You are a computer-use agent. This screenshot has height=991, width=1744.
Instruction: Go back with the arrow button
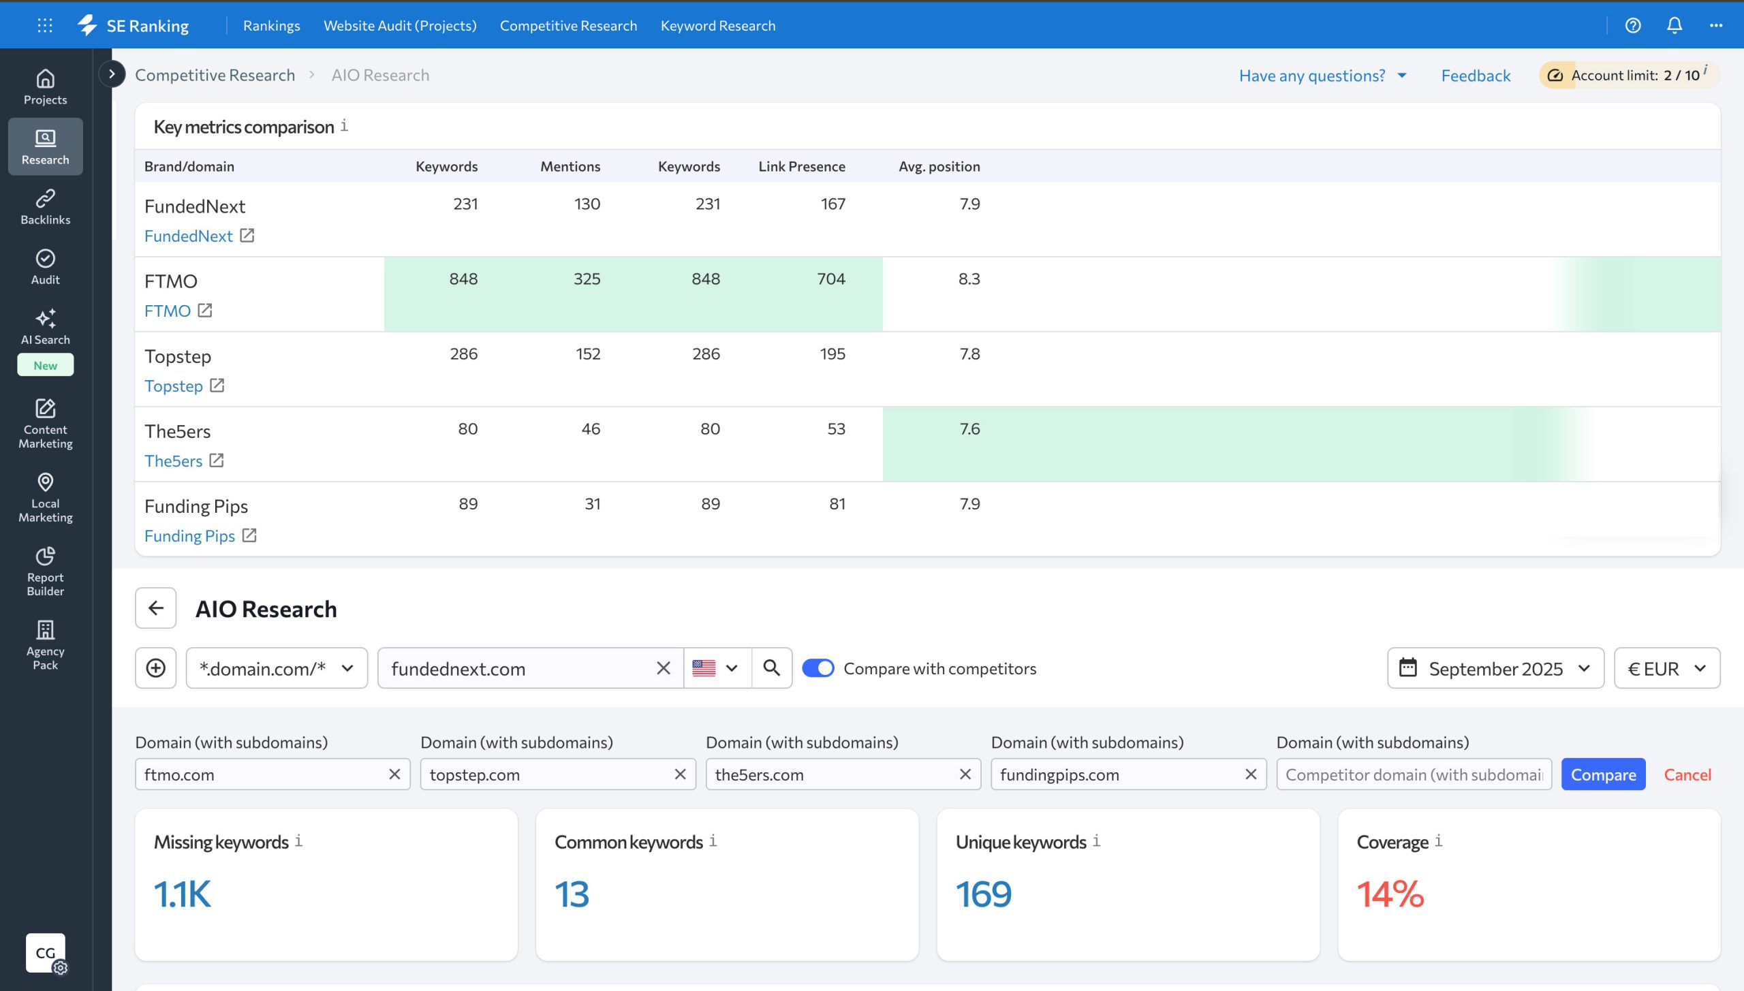point(155,608)
